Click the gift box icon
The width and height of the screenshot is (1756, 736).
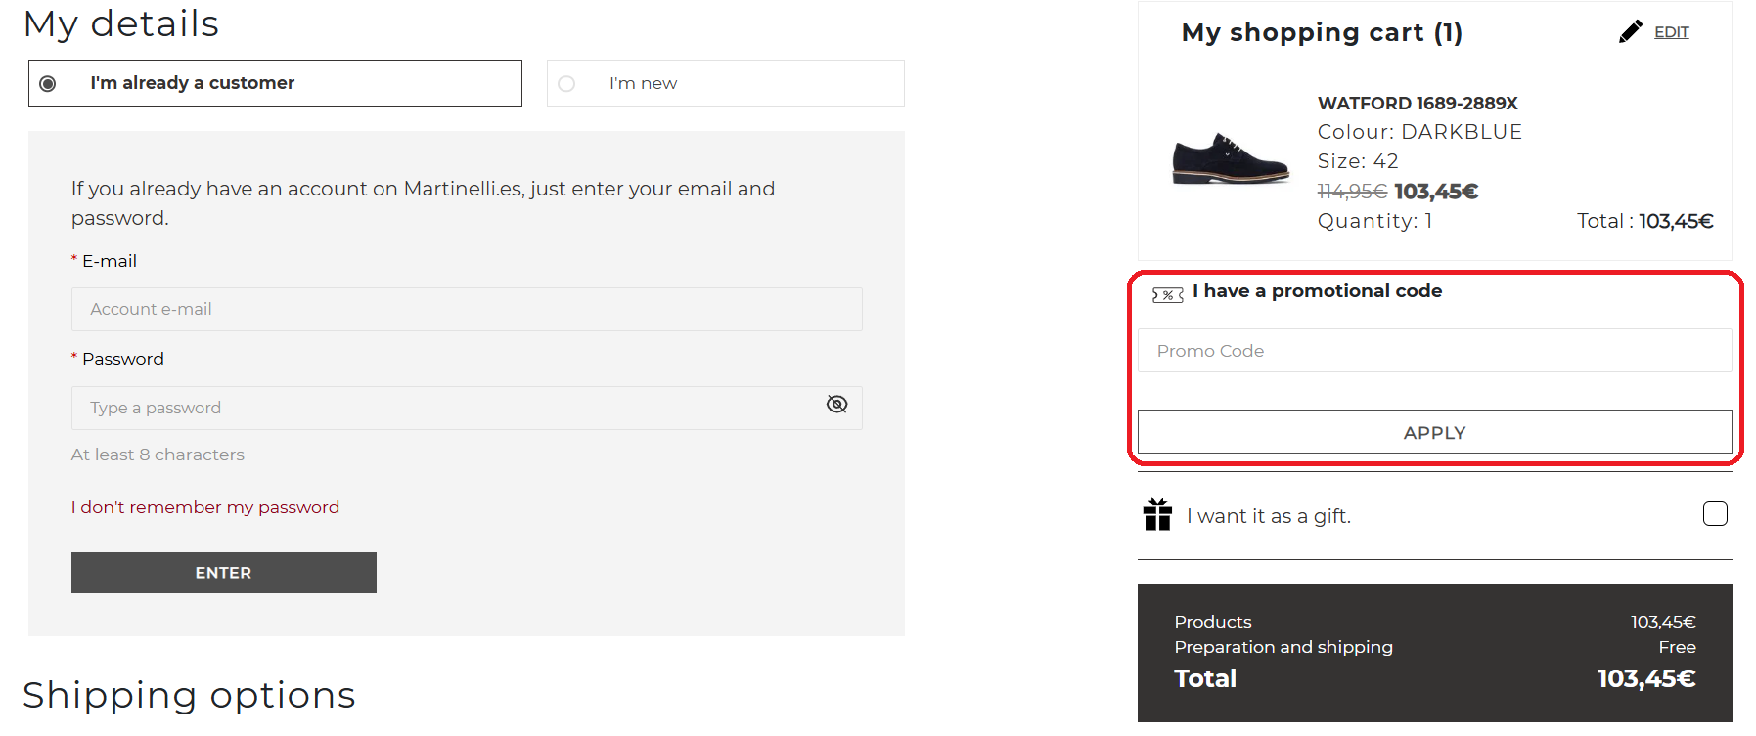(1157, 514)
